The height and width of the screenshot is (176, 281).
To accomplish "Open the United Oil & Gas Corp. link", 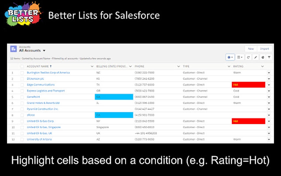I will pos(40,121).
